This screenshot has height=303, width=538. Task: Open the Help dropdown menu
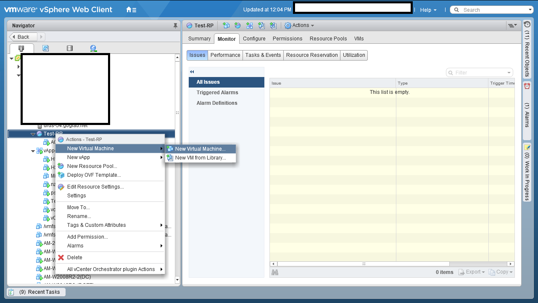click(x=428, y=10)
